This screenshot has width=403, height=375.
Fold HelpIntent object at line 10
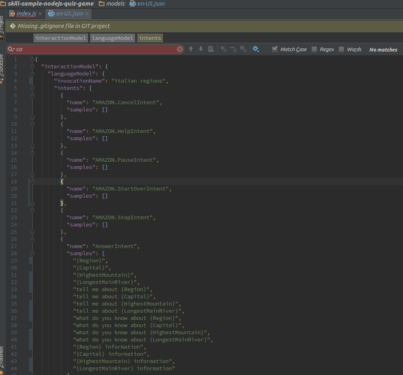tap(32, 124)
